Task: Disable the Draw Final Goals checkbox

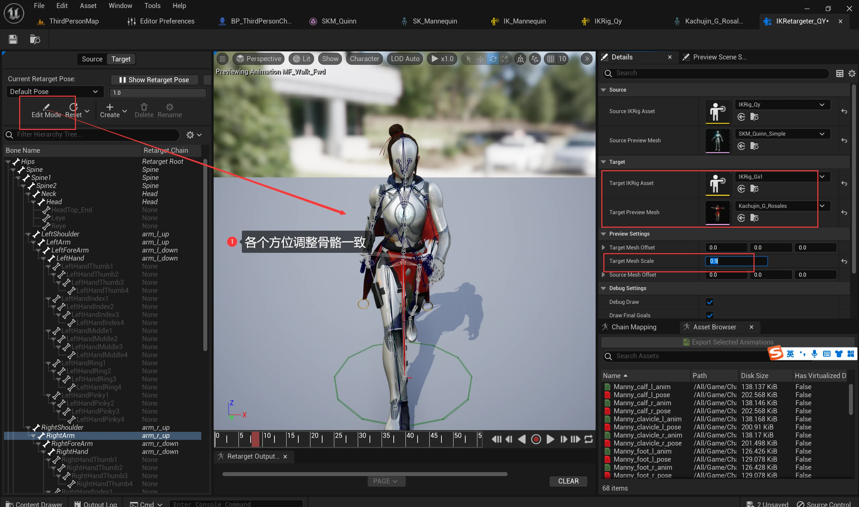Action: click(x=710, y=315)
